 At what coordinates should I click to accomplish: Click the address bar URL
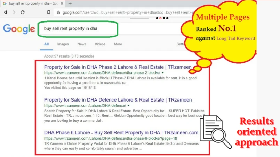click(x=128, y=12)
